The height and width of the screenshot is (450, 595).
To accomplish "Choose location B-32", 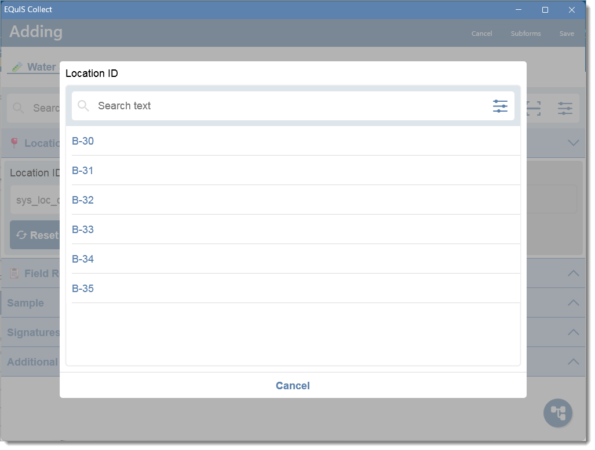I will tap(296, 200).
